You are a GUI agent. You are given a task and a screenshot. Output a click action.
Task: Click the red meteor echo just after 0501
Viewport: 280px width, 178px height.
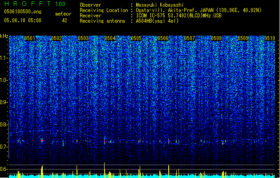pyautogui.click(x=42, y=141)
